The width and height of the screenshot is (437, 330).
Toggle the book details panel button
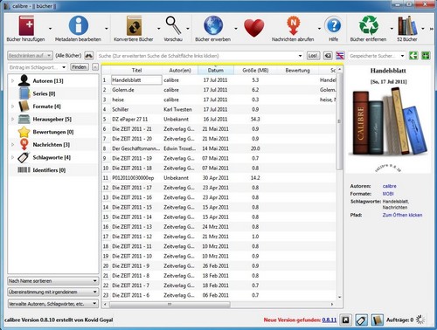[378, 320]
